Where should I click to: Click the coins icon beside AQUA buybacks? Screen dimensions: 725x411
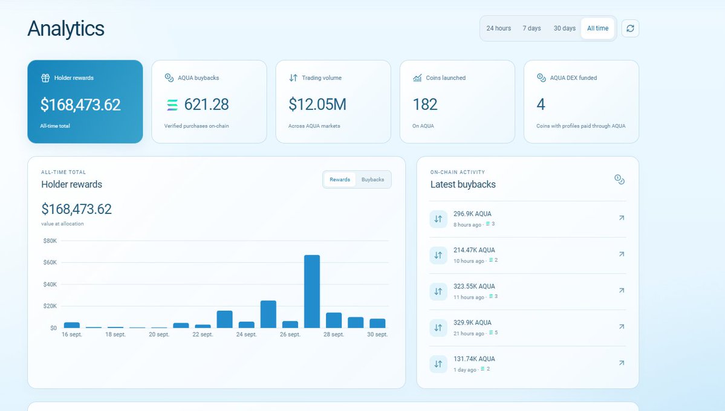[x=169, y=78]
